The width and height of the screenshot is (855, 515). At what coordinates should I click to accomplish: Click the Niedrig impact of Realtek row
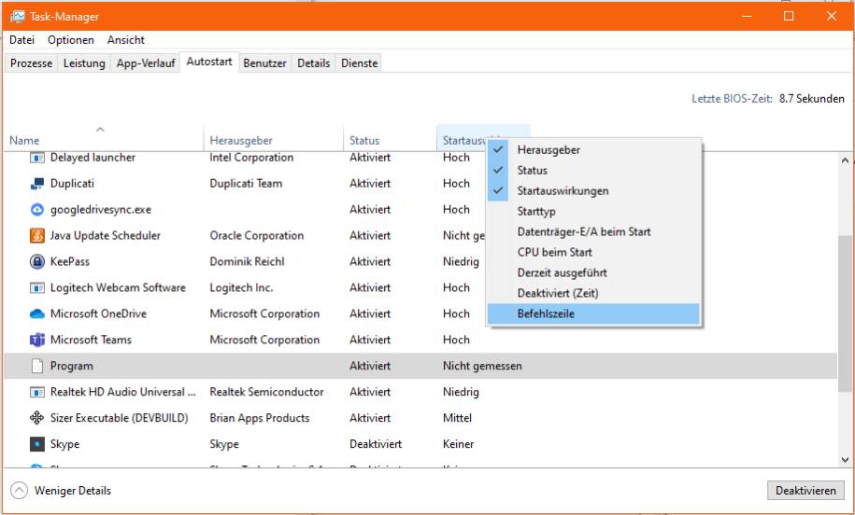(x=461, y=392)
